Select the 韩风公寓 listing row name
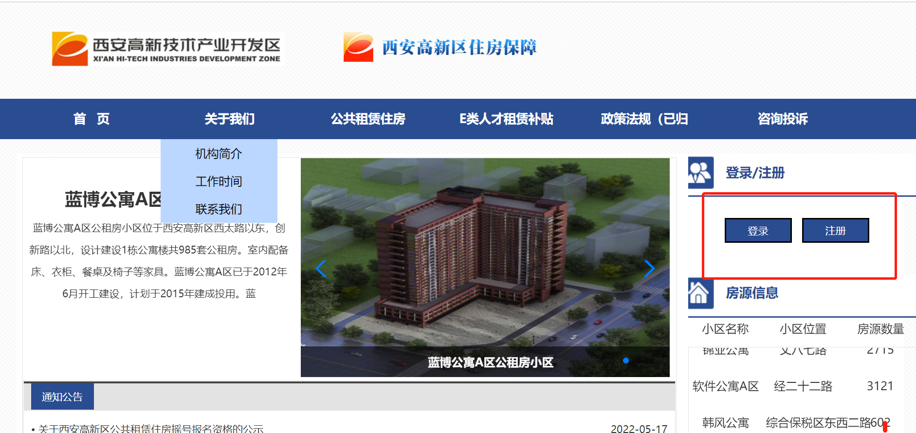 tap(725, 423)
